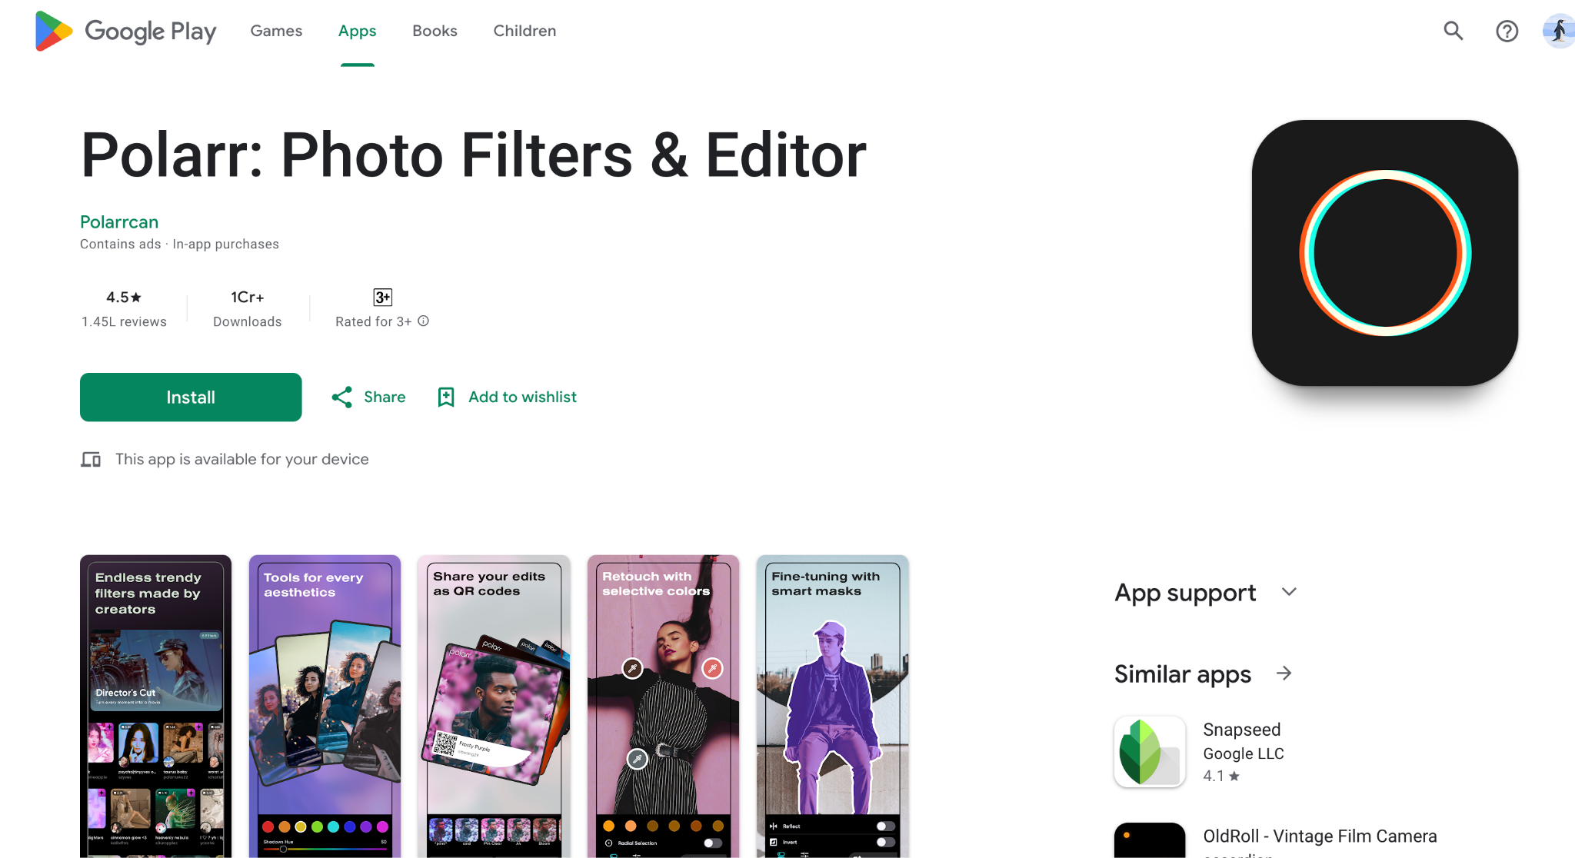Select the Children tab
The height and width of the screenshot is (858, 1575).
tap(524, 31)
